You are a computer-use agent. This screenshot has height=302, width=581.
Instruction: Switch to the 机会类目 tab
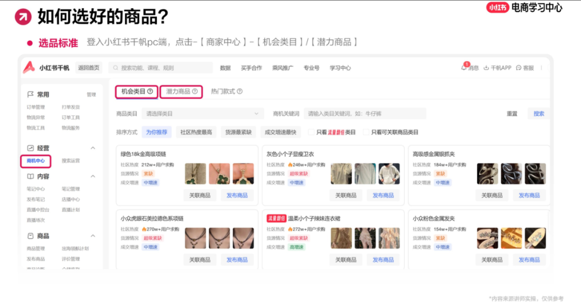(x=137, y=92)
